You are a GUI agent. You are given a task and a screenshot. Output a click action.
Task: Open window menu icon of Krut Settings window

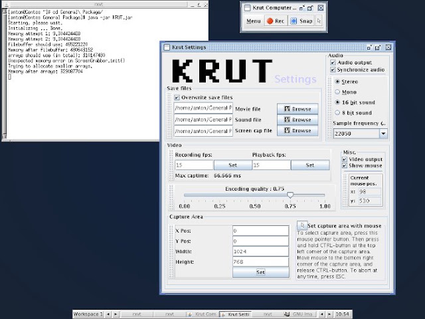pyautogui.click(x=167, y=47)
